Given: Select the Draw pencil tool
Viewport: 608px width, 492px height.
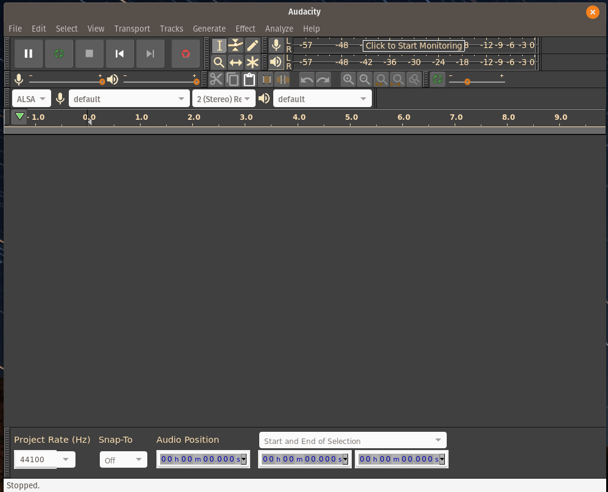Looking at the screenshot, I should click(x=253, y=46).
